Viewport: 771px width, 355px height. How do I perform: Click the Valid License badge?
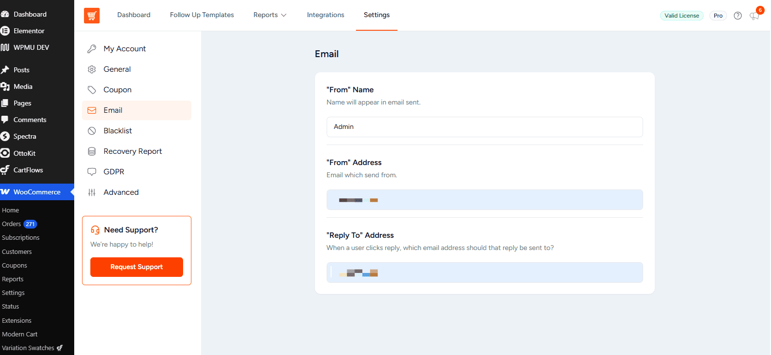682,16
